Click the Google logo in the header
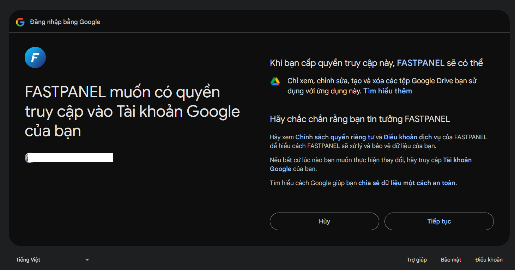The height and width of the screenshot is (270, 515). point(20,22)
